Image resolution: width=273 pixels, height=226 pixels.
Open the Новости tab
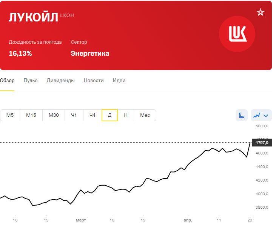point(94,81)
